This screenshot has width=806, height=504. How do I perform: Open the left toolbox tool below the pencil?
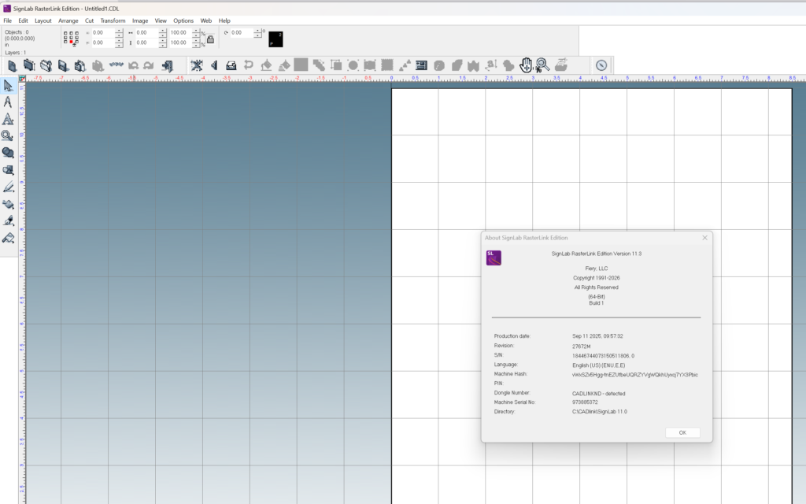[8, 204]
